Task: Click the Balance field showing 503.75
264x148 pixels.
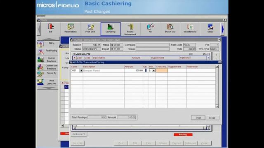Action: click(x=92, y=45)
